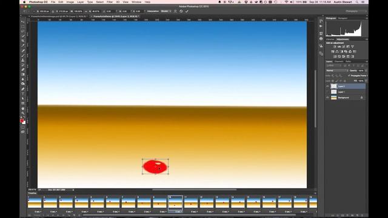Switch to the Navigator tab

click(x=343, y=18)
